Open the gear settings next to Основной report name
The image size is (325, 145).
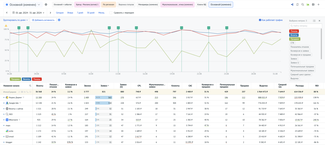[x=46, y=5]
